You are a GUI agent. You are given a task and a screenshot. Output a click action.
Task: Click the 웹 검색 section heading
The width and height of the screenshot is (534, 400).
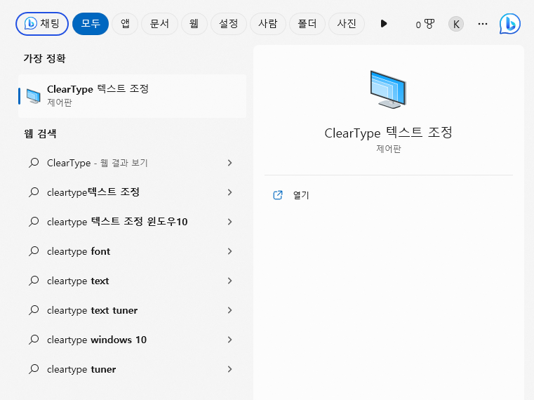pos(40,133)
